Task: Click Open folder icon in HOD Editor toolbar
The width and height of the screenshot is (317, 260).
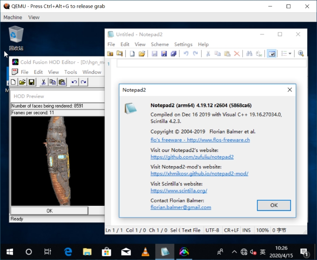Action: (x=22, y=82)
